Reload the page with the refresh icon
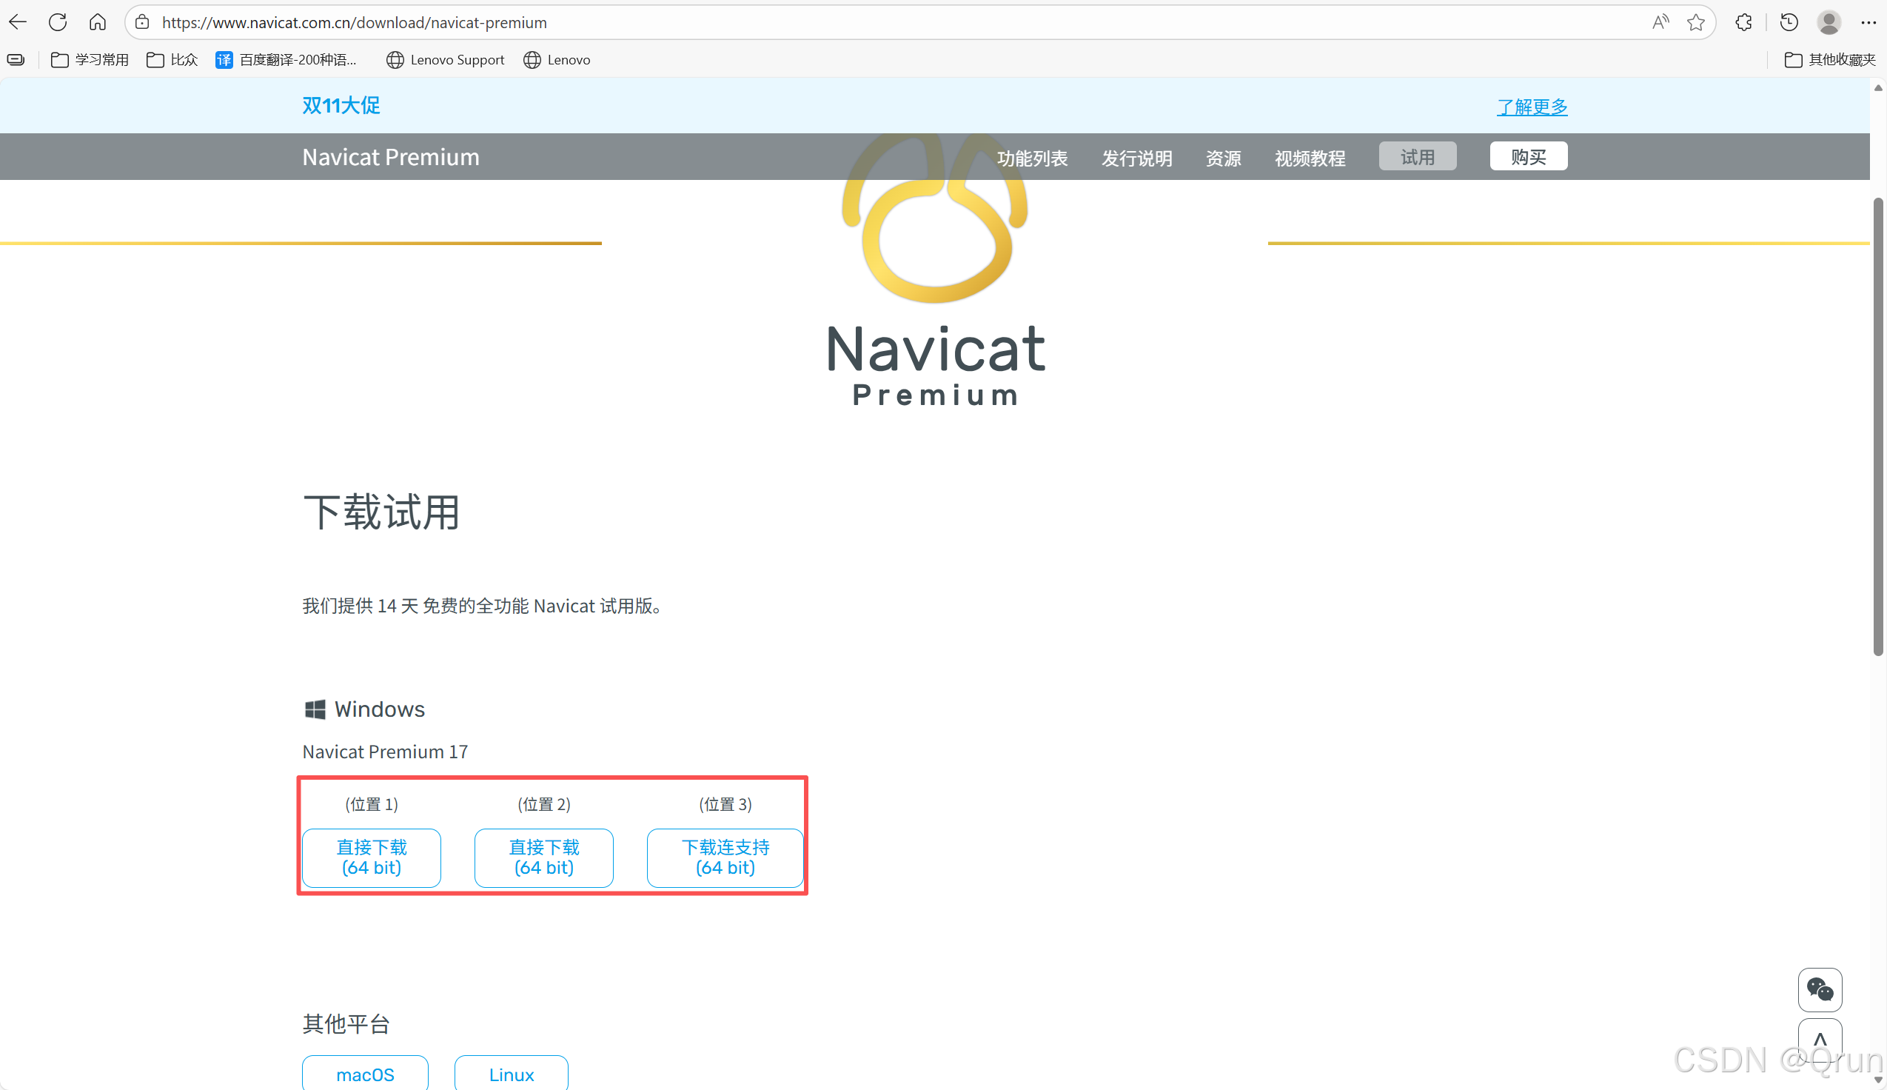This screenshot has width=1887, height=1090. pyautogui.click(x=58, y=22)
